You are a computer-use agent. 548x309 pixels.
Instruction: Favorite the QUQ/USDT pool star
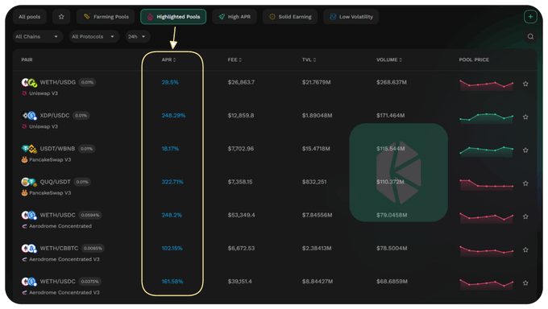525,183
